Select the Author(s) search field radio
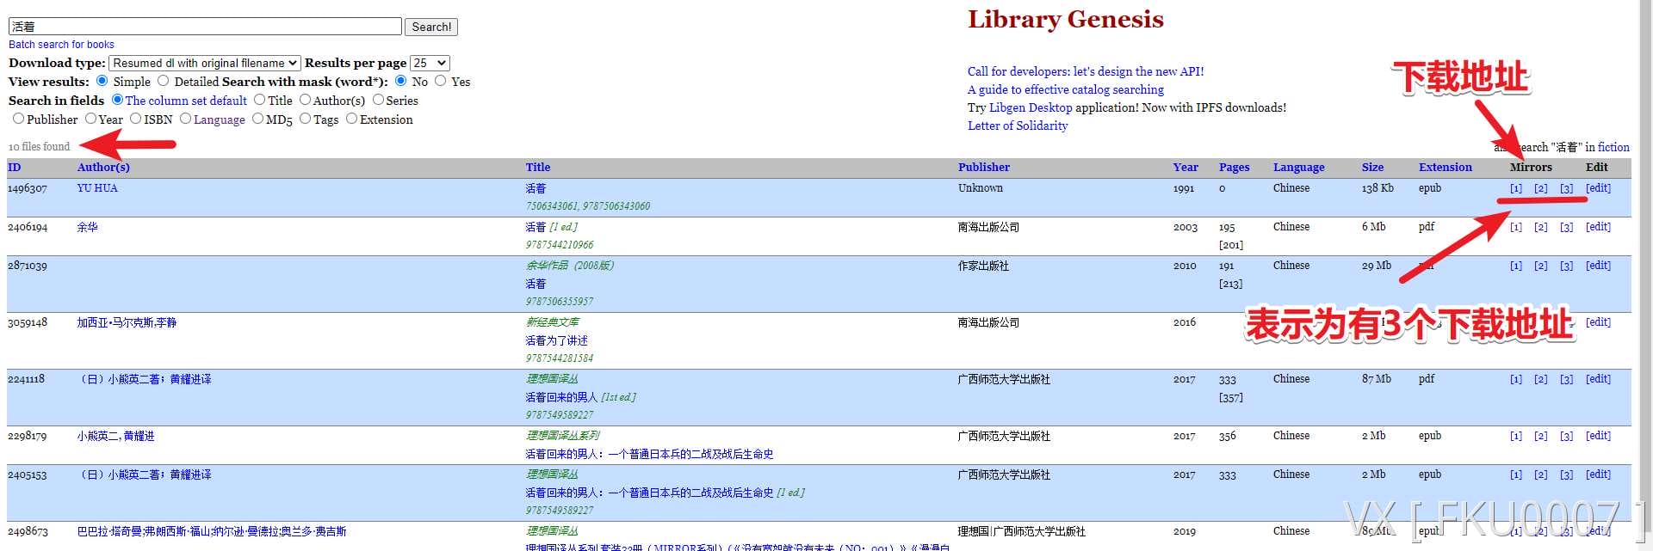Image resolution: width=1653 pixels, height=551 pixels. coord(305,100)
